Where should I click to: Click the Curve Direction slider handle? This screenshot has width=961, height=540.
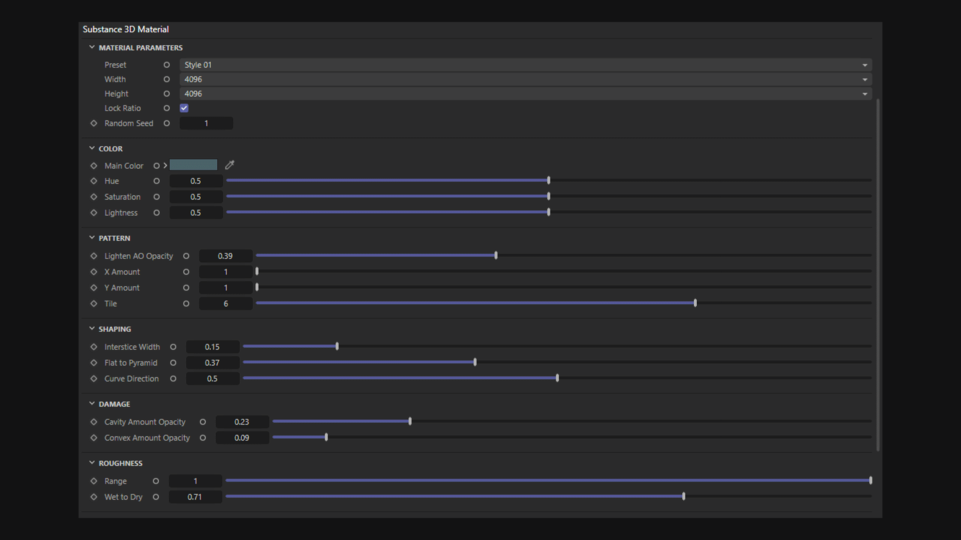pos(557,378)
